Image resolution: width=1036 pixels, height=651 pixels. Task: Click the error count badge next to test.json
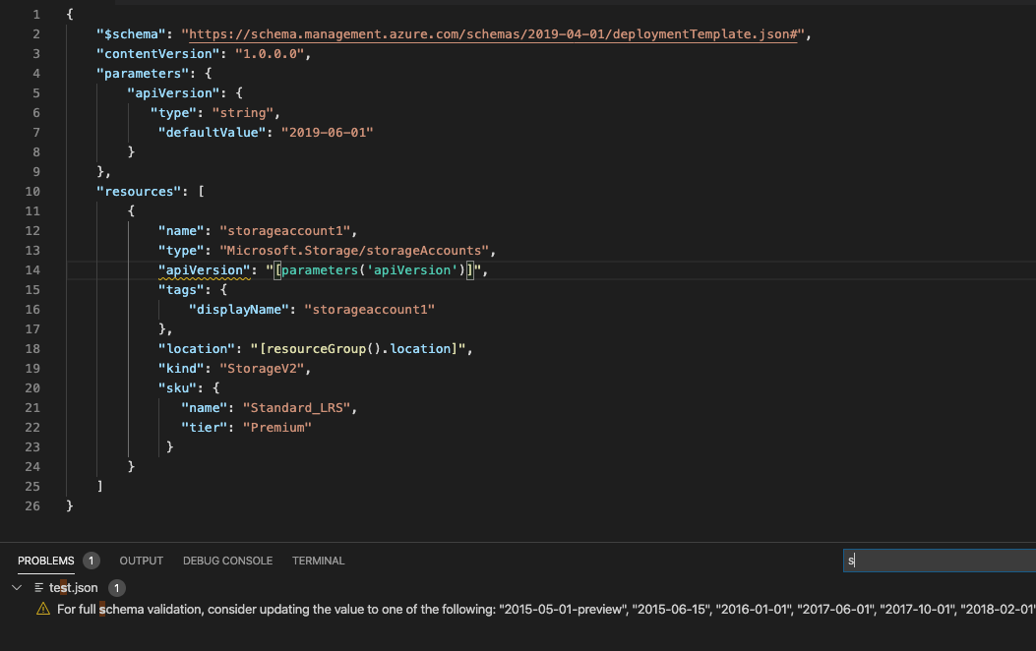point(115,587)
